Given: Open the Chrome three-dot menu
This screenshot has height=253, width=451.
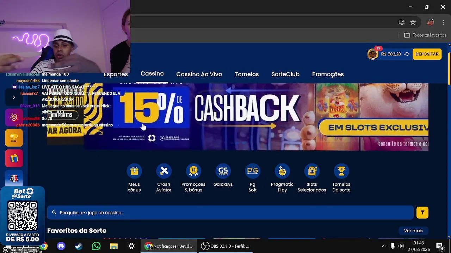Looking at the screenshot, I should 443,22.
